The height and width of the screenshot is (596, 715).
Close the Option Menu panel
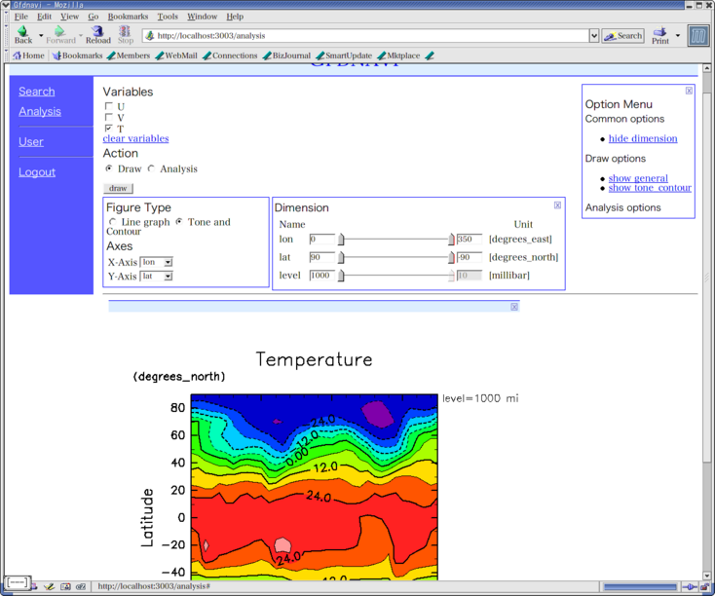[x=689, y=91]
